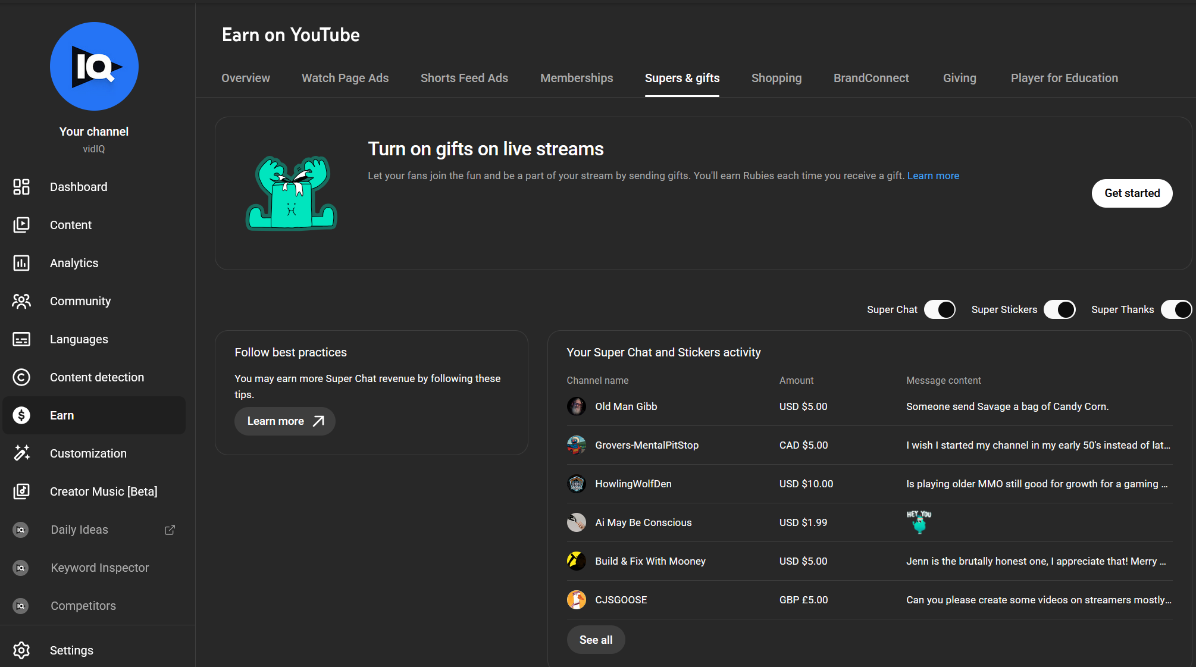Click the See all button
The height and width of the screenshot is (667, 1196).
pos(596,640)
